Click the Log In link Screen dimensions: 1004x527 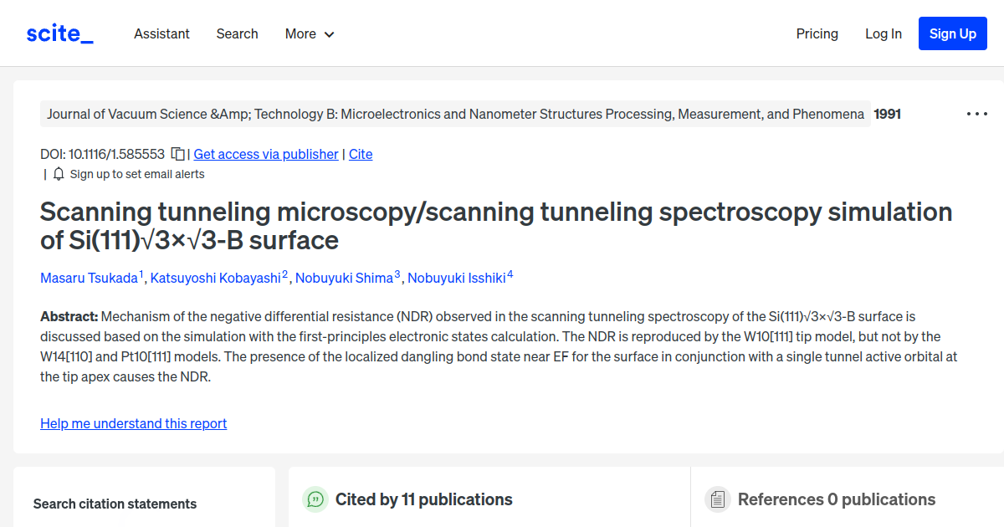point(884,33)
